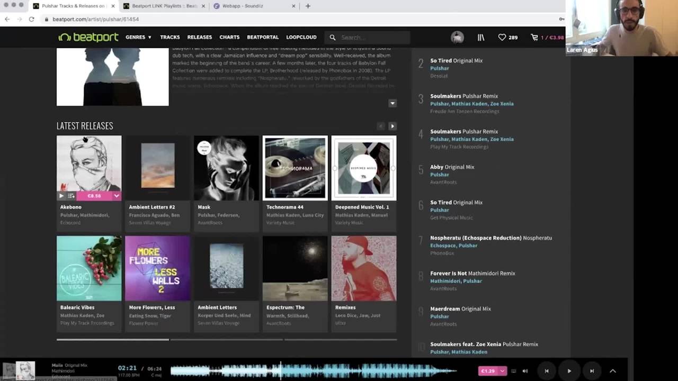Image resolution: width=678 pixels, height=381 pixels.
Task: Open Akebono price dropdown arrow
Action: point(117,196)
